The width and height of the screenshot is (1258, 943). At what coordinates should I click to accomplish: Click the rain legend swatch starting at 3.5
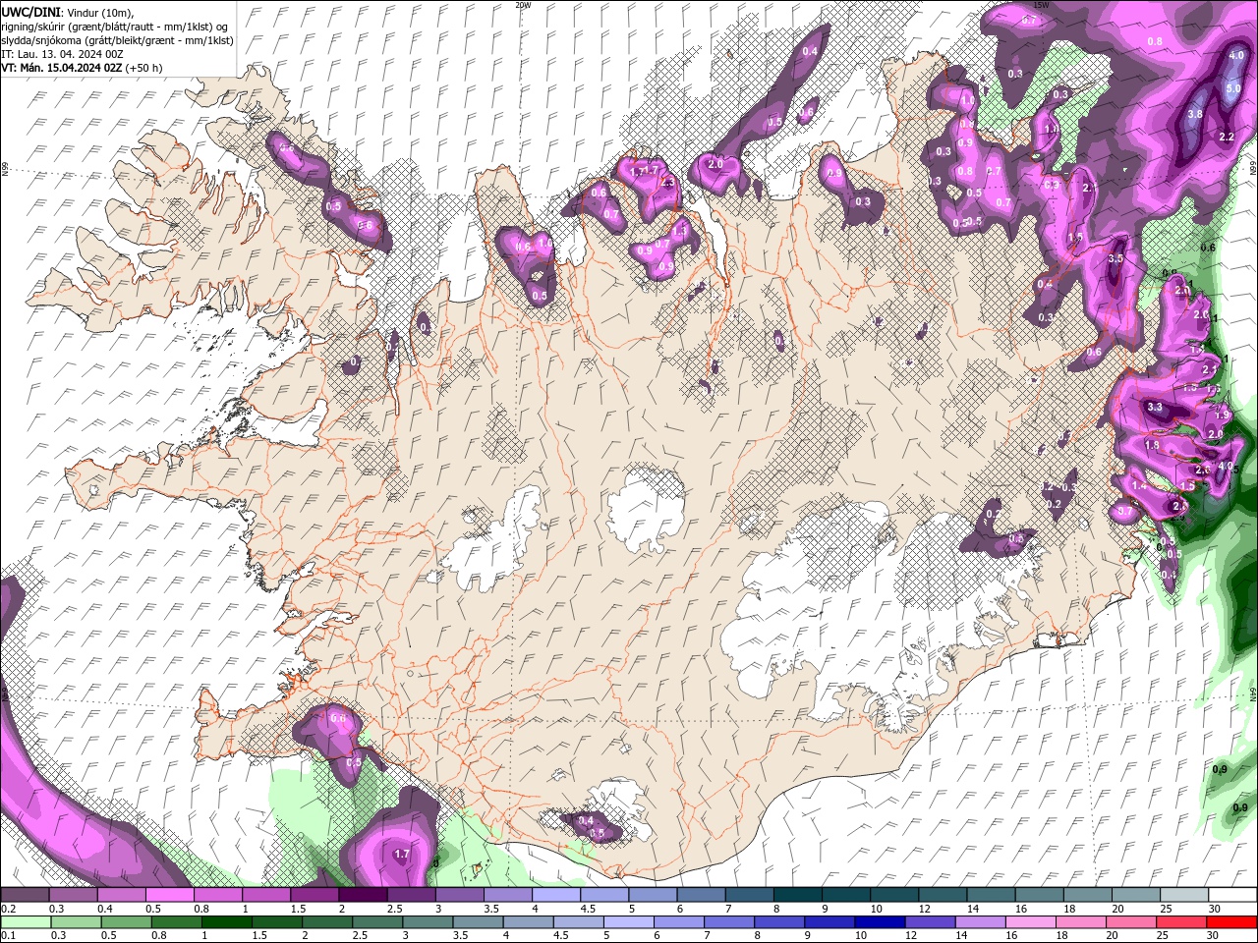point(477,922)
